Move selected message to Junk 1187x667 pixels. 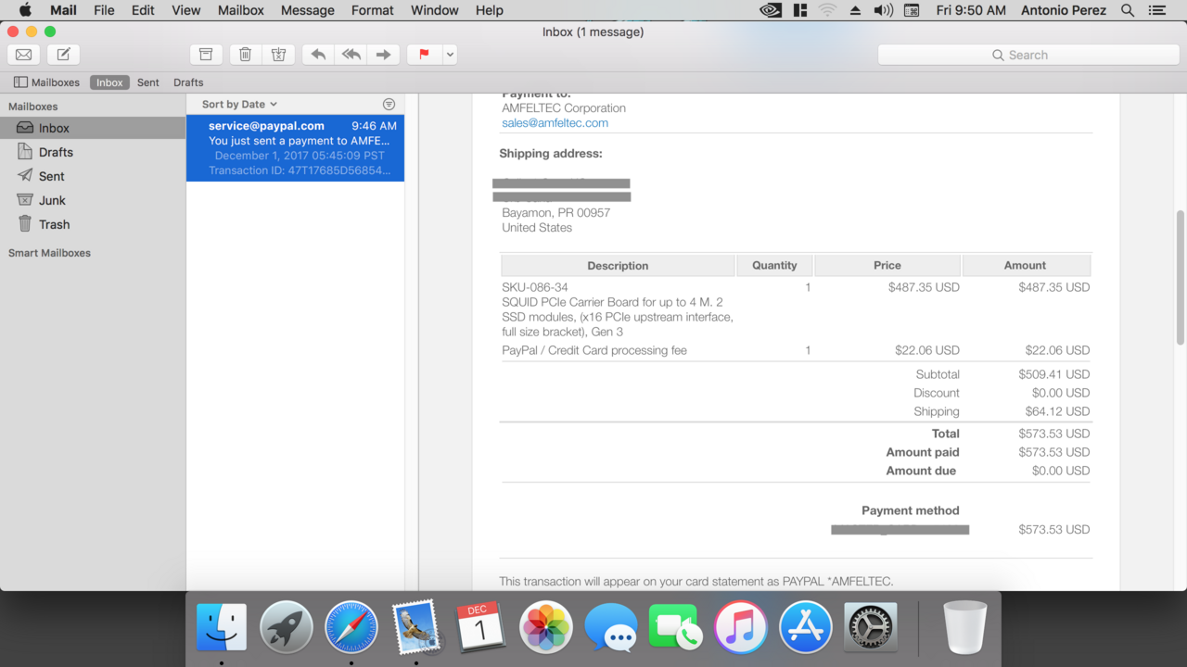tap(278, 55)
